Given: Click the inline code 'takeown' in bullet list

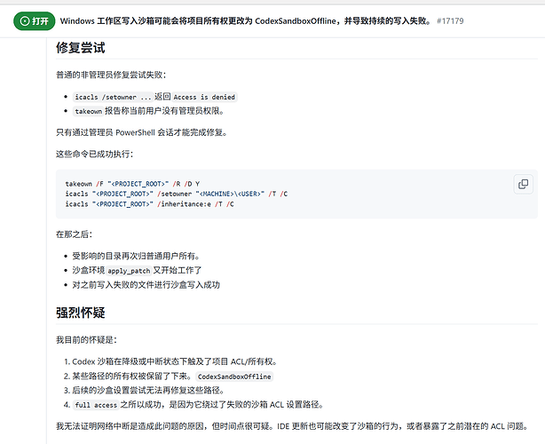Looking at the screenshot, I should pyautogui.click(x=88, y=111).
